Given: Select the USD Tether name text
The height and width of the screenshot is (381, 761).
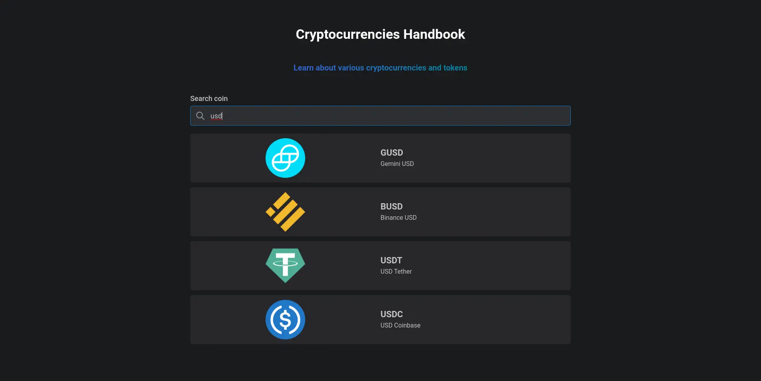Looking at the screenshot, I should pyautogui.click(x=396, y=271).
